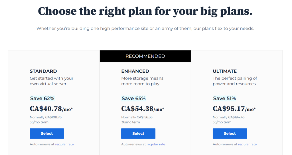Click the ENHANCED plan title
This screenshot has height=155, width=292.
coord(135,71)
